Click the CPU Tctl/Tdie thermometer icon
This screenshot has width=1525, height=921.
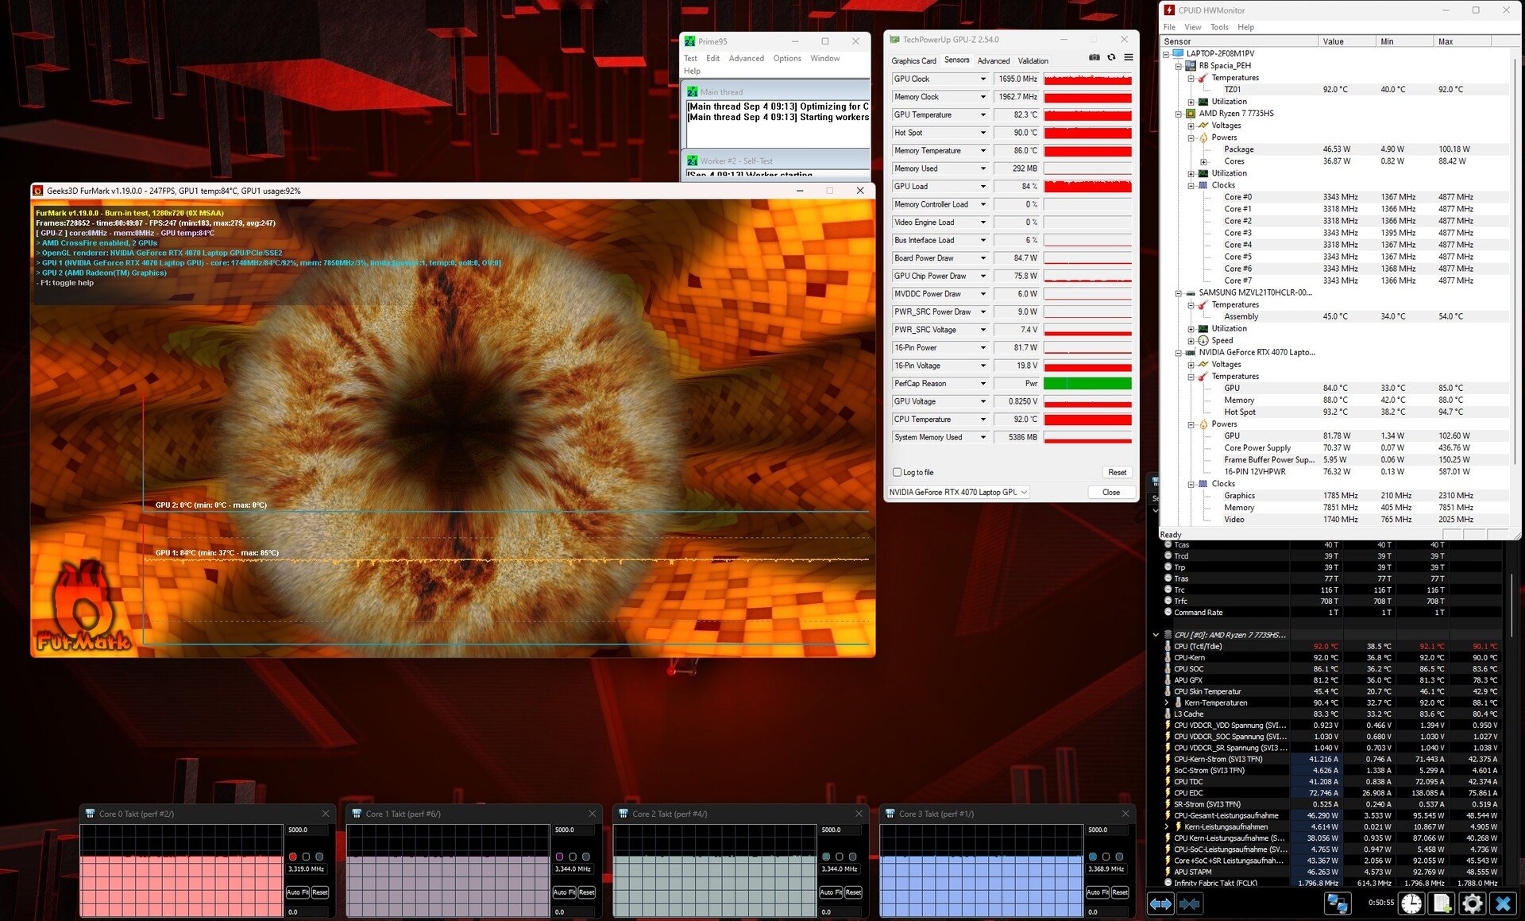click(x=1168, y=646)
